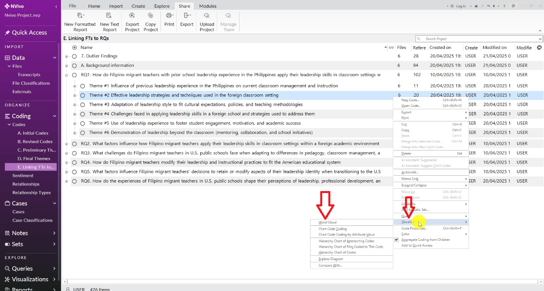Select circle beside RQ6 row
Viewport: 544px width, 291px height.
click(74, 181)
